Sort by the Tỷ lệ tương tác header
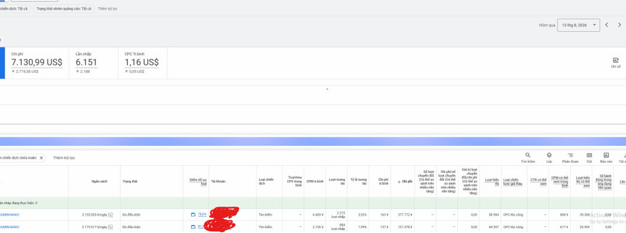This screenshot has width=626, height=233. [x=359, y=181]
